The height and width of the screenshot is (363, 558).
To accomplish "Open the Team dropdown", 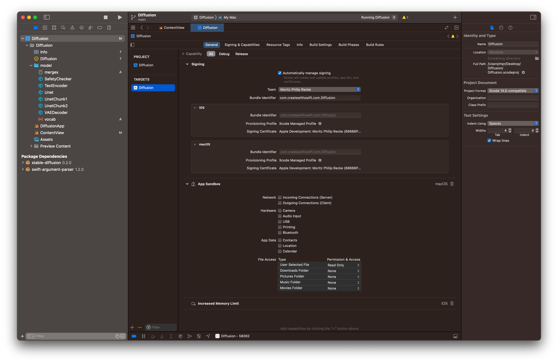I will pos(319,90).
